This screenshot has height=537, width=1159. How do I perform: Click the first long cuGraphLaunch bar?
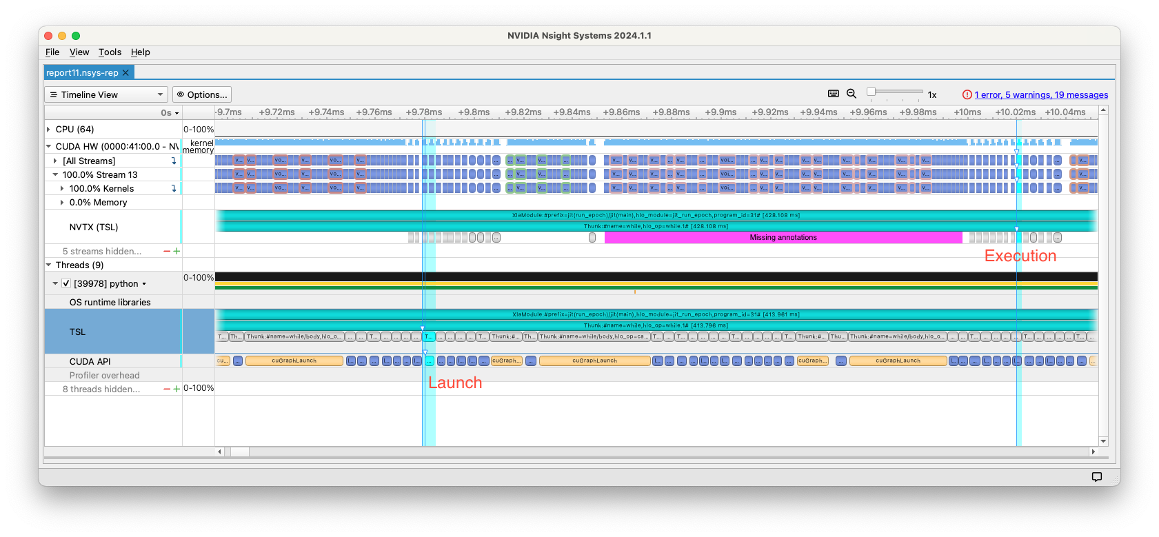tap(294, 361)
